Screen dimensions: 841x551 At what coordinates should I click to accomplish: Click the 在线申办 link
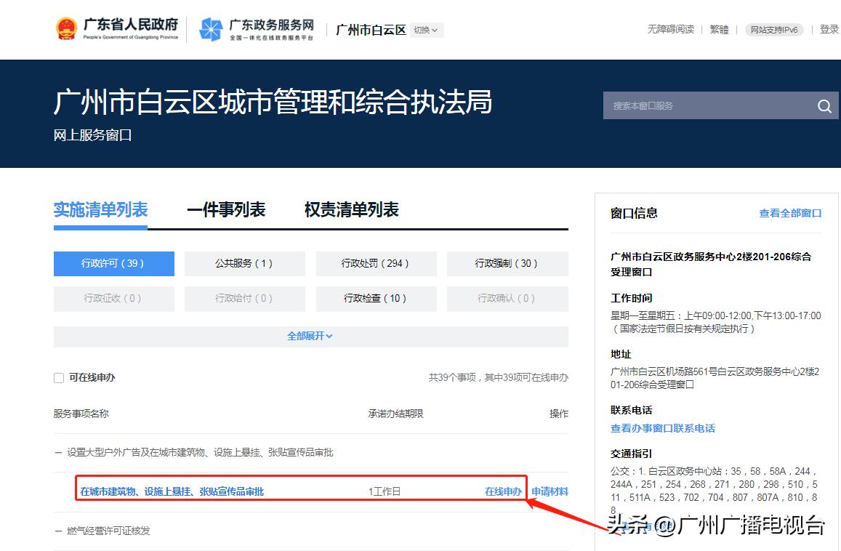(x=503, y=491)
